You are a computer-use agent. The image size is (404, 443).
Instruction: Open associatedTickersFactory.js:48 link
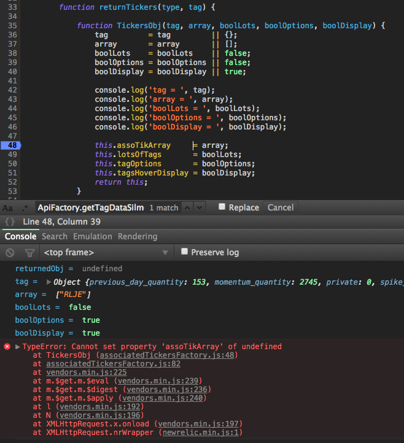pyautogui.click(x=167, y=355)
